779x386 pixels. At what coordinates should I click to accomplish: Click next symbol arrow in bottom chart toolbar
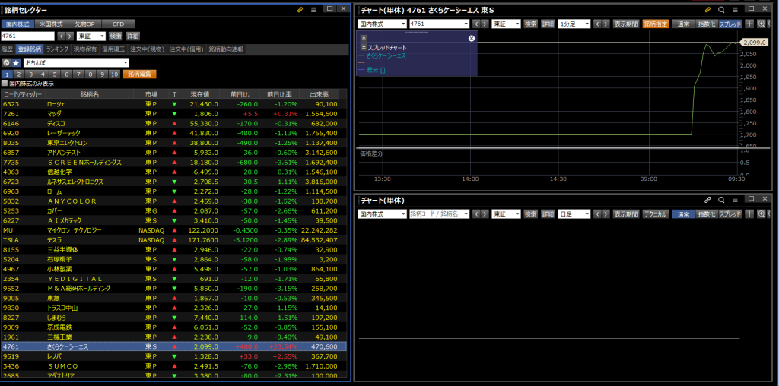click(485, 214)
